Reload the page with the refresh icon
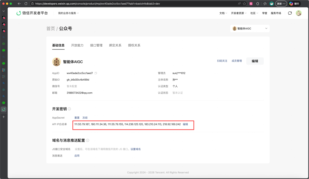The height and width of the screenshot is (179, 309). 26,3
